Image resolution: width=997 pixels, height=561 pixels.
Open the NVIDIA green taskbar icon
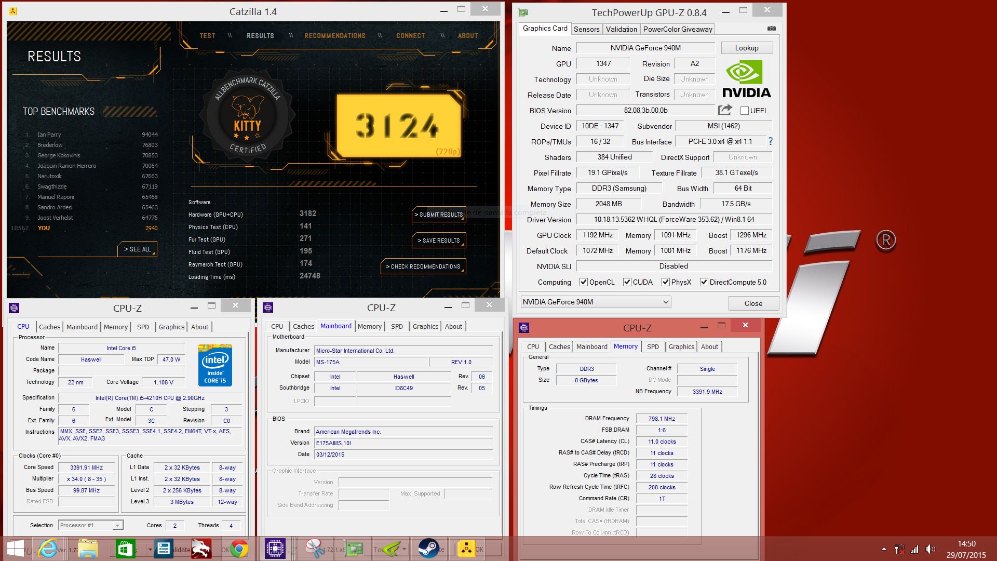pyautogui.click(x=390, y=549)
